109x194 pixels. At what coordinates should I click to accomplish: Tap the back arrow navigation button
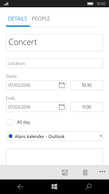[21, 186]
